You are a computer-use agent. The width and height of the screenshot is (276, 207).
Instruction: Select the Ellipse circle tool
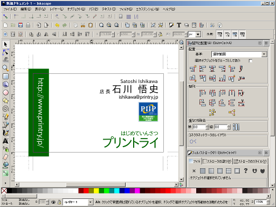[5, 92]
